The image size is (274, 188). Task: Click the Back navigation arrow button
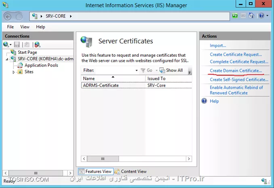8,17
